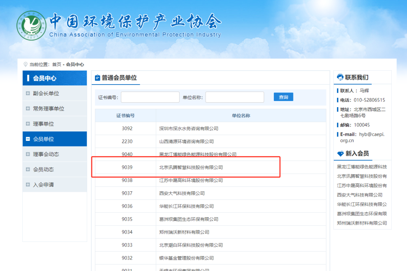The width and height of the screenshot is (407, 271).
Task: Click certificate number 9039
Action: [127, 167]
